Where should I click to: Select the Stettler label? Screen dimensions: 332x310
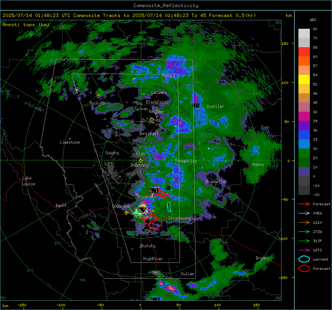coord(215,107)
